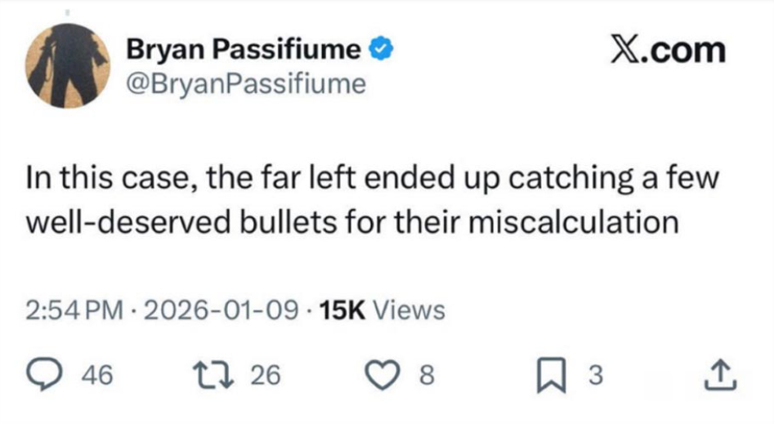Click the bookmark count number 3
Viewport: 774px width, 424px height.
(595, 375)
